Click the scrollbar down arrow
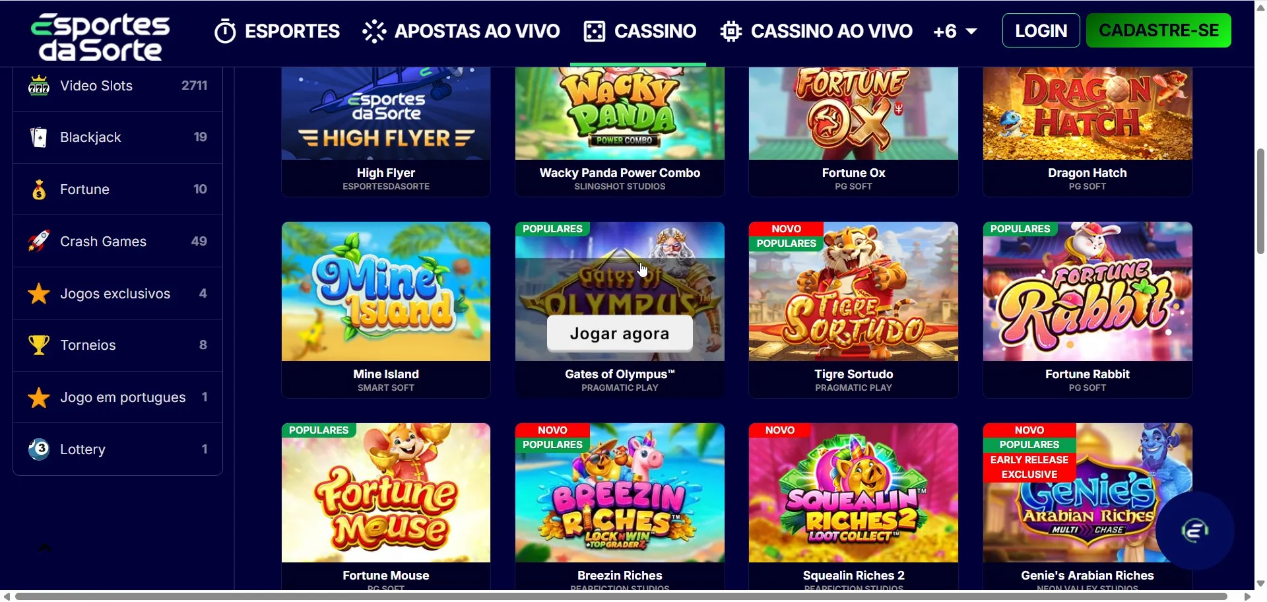1267x602 pixels. [x=1260, y=584]
